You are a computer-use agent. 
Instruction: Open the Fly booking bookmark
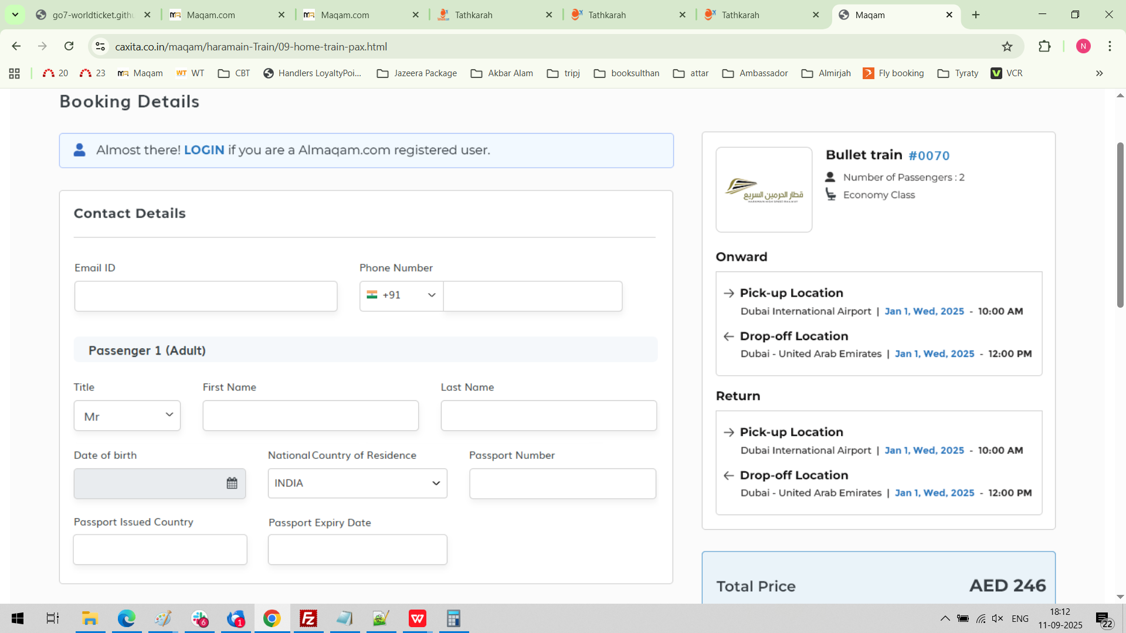[x=894, y=73]
